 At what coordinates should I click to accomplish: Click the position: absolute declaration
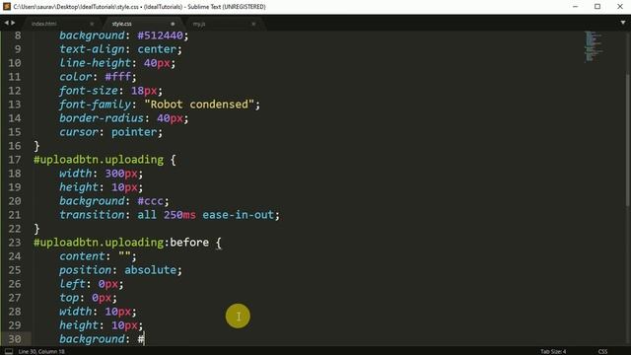[120, 270]
